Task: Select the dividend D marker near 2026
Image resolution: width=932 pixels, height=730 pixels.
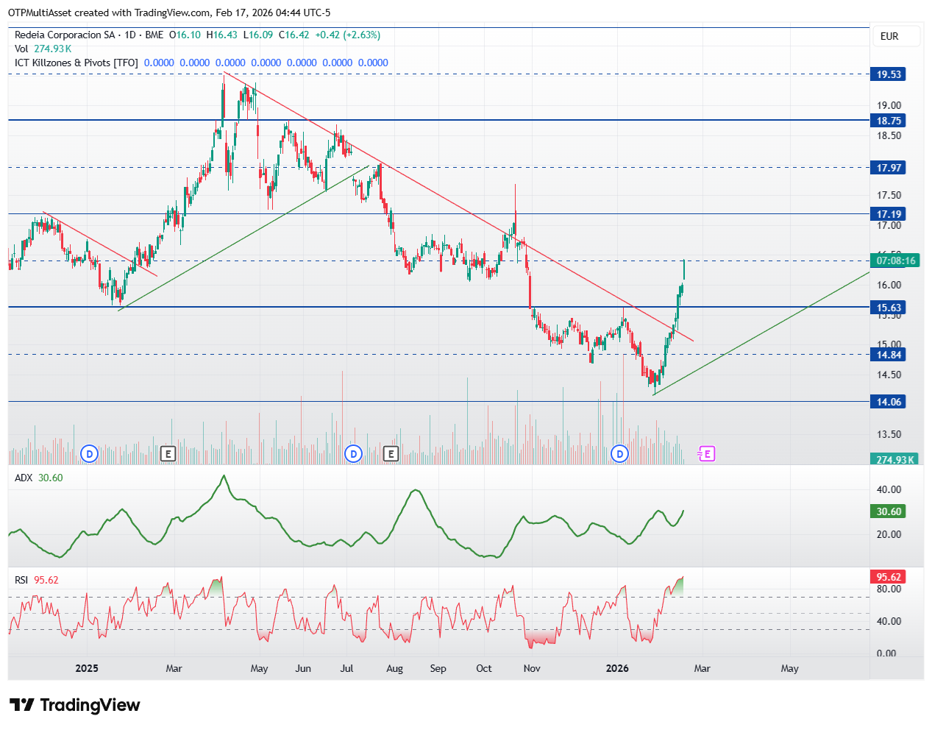Action: (620, 454)
